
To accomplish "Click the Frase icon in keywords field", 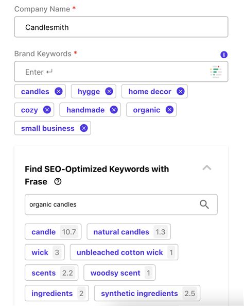I will tap(216, 72).
